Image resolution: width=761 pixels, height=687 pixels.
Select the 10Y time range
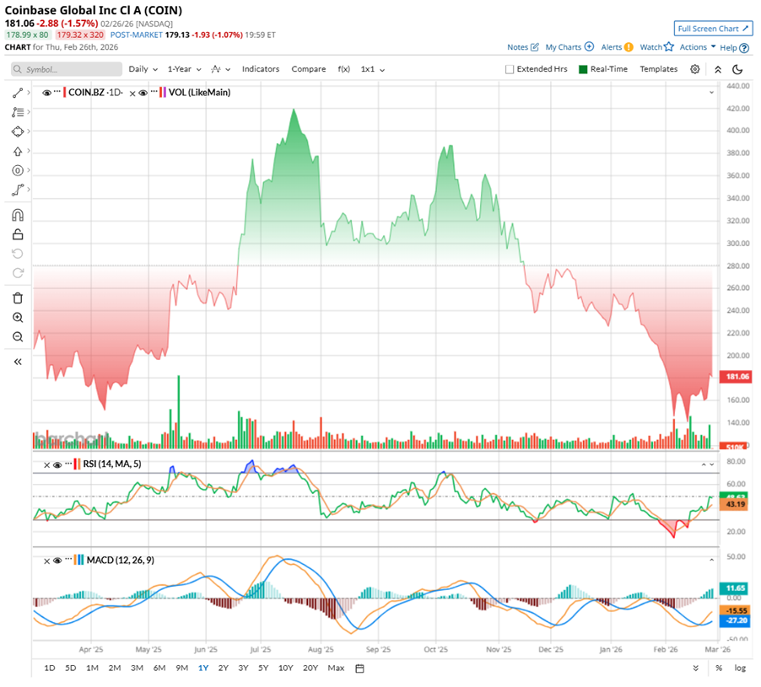(x=285, y=668)
